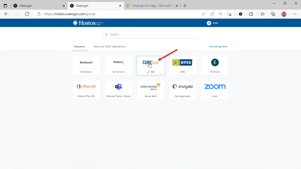Screen dimensions: 301x169
Task: Add this page to favorites
Action: [229, 14]
